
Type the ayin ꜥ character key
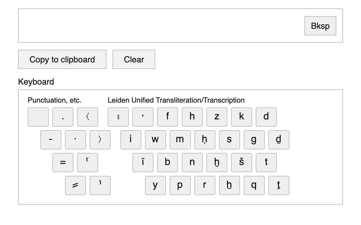point(143,117)
